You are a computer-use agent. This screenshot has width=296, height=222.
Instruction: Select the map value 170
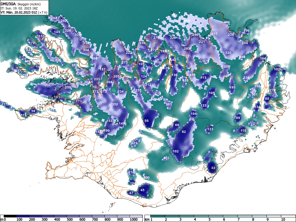[x=32, y=43]
